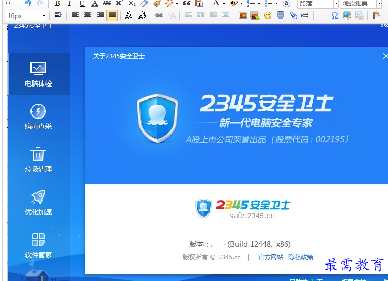
Task: Open bullet list style dropdown
Action: coord(276,4)
